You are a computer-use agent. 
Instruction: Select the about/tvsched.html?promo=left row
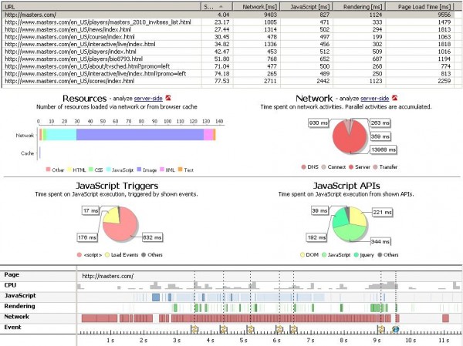point(228,66)
